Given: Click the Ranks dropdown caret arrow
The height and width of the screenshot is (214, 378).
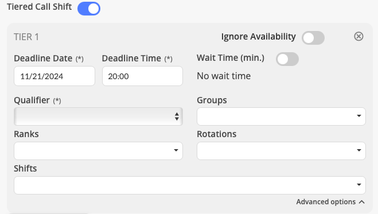Looking at the screenshot, I should pyautogui.click(x=176, y=150).
